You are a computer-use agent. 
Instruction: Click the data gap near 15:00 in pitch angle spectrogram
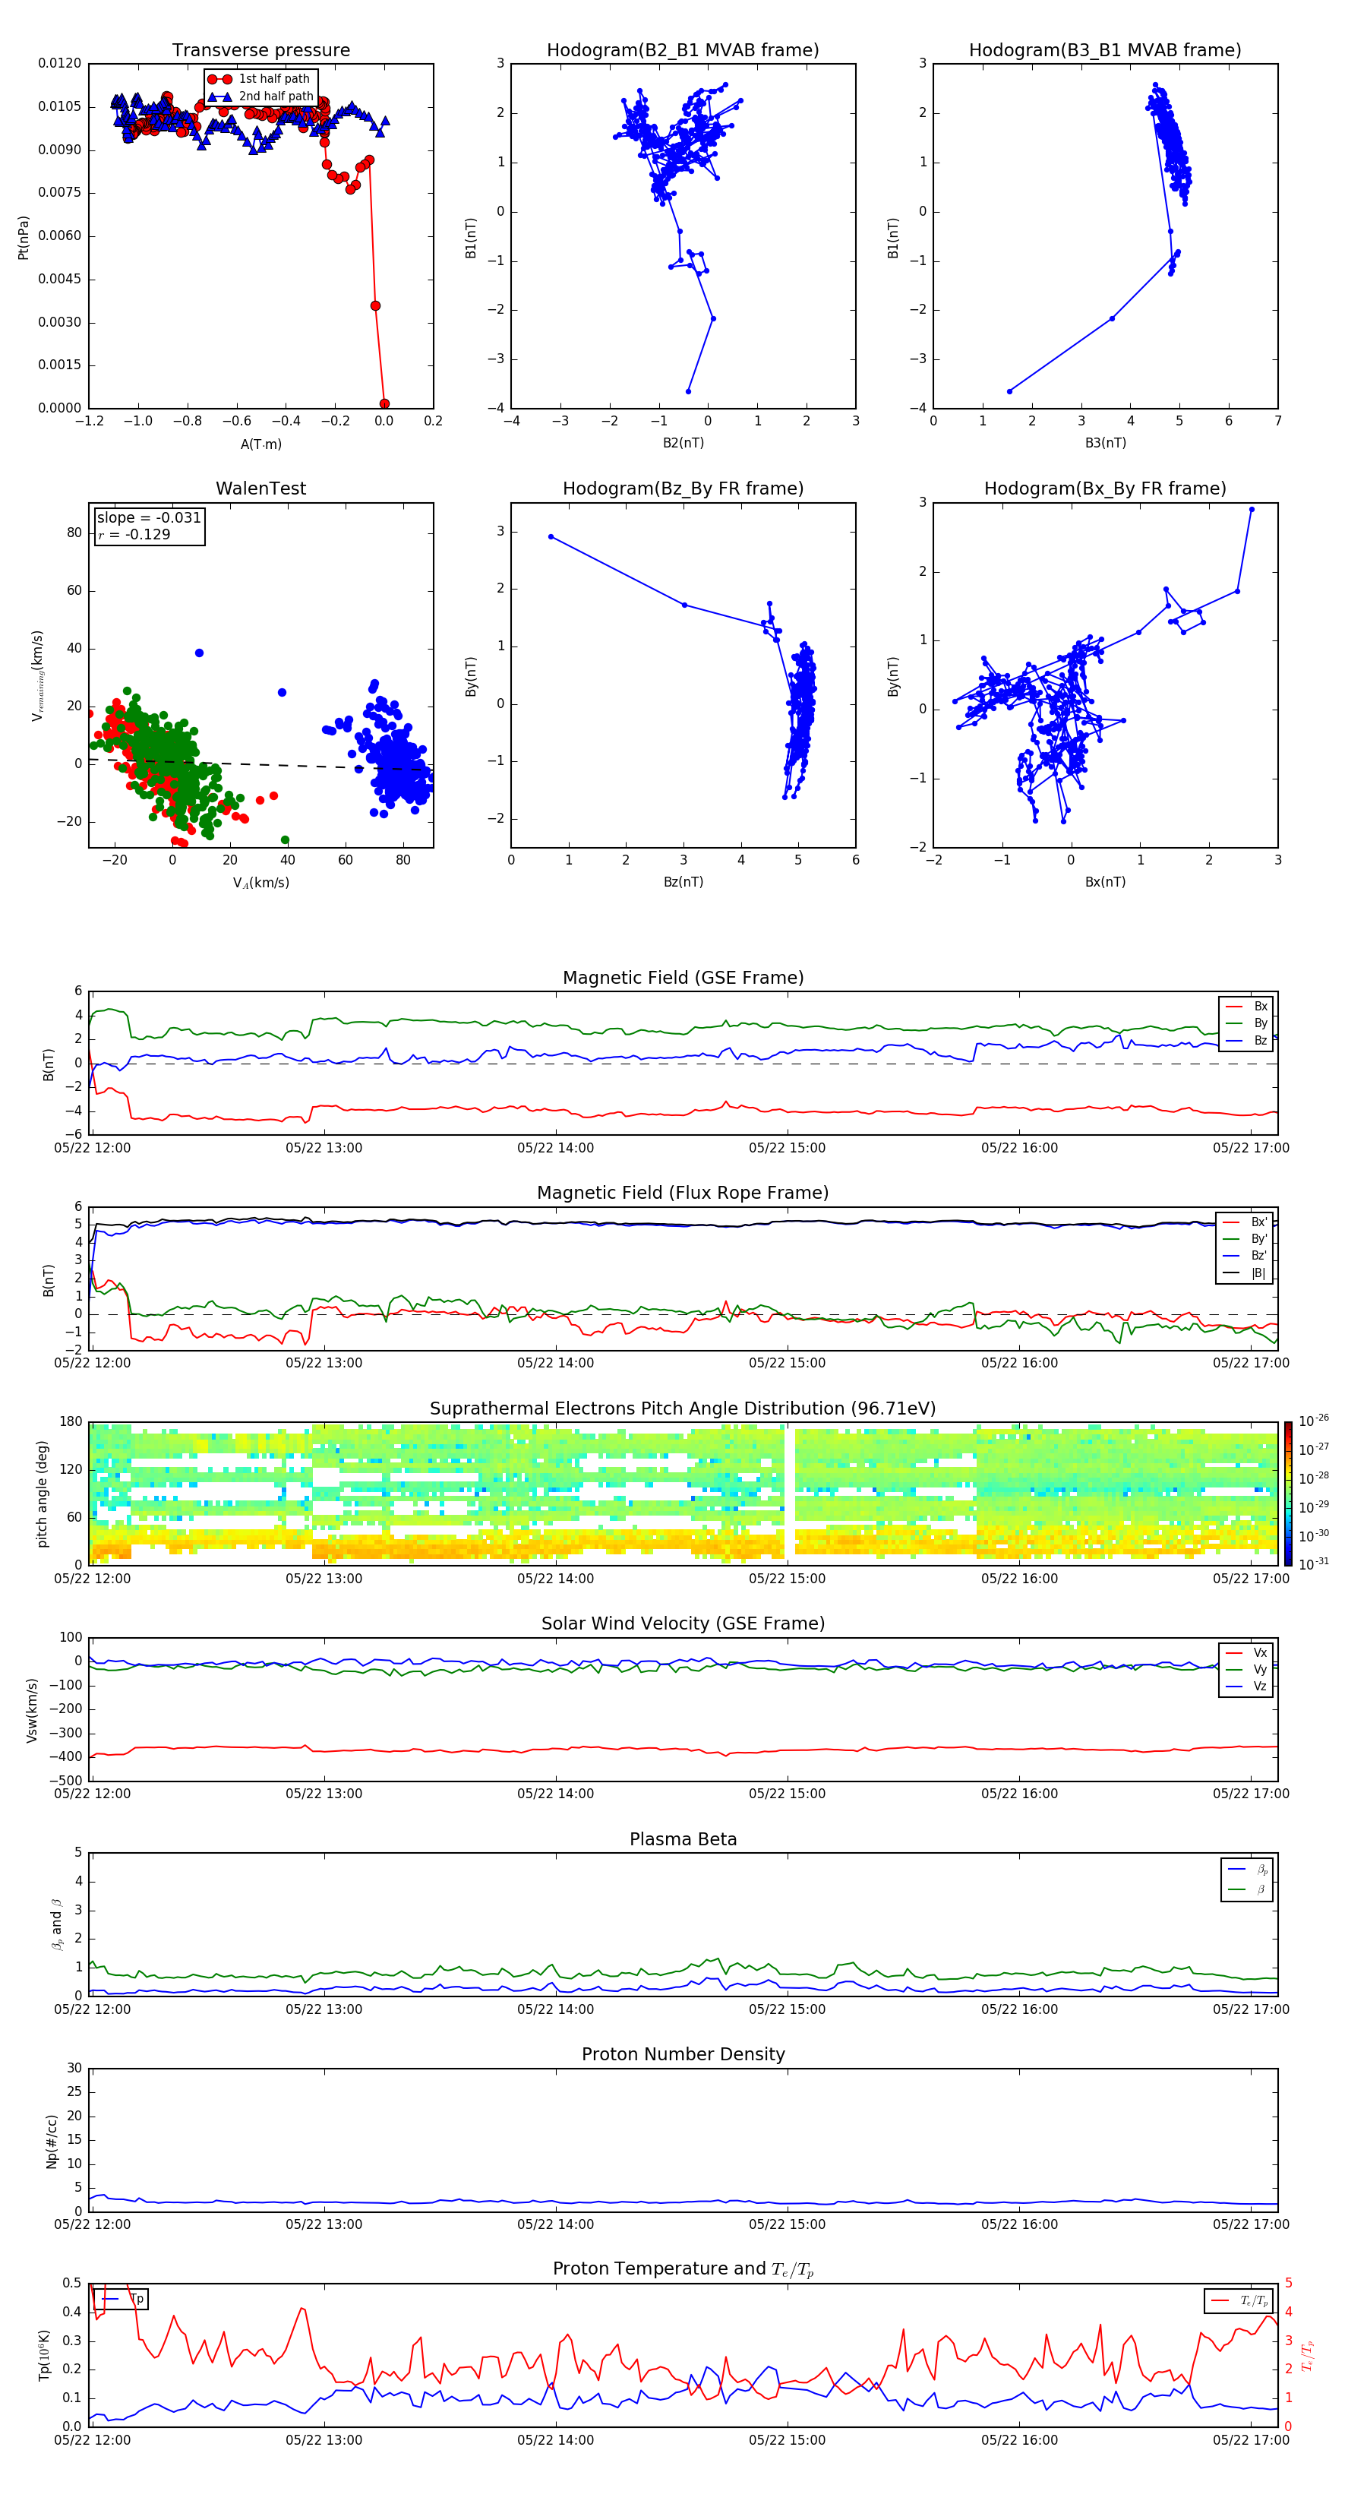790,1493
